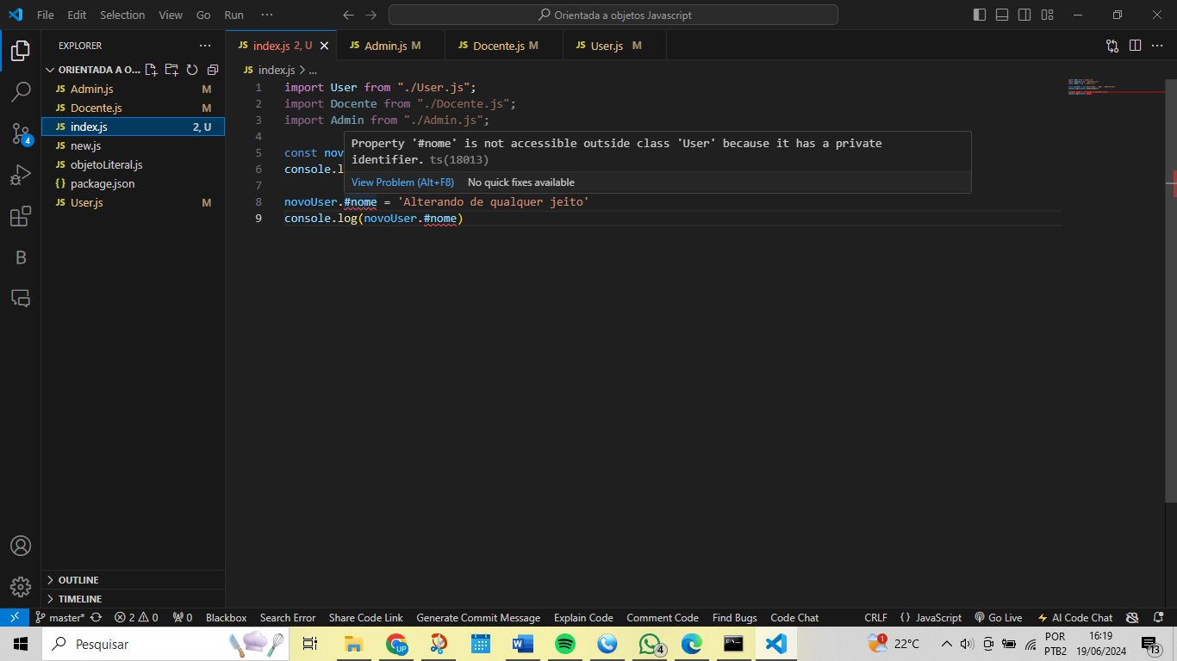Screen dimensions: 1177x661
Task: Open AI Code Chat in status bar
Action: (1075, 618)
